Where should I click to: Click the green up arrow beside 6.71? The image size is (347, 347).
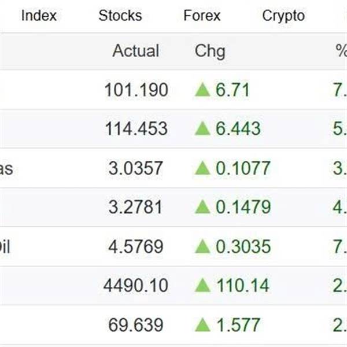tap(202, 90)
